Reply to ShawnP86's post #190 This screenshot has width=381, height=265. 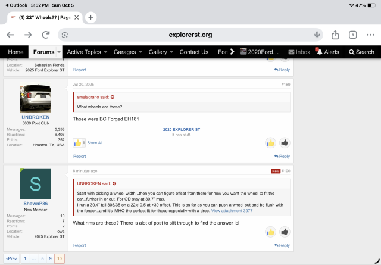pos(282,245)
